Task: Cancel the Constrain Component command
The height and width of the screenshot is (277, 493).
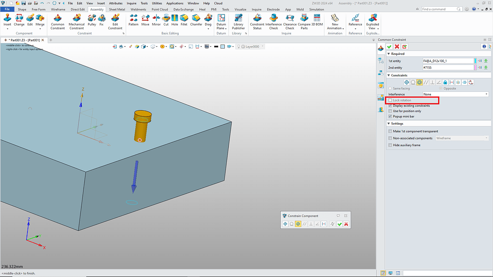Action: click(x=346, y=224)
